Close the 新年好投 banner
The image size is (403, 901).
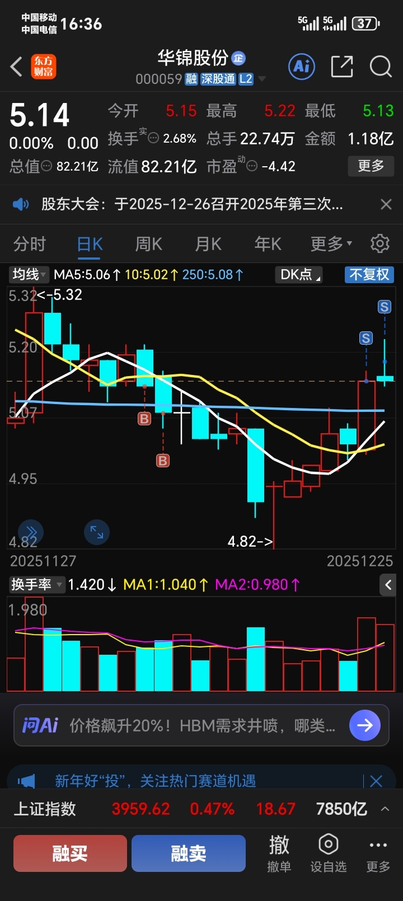376,781
